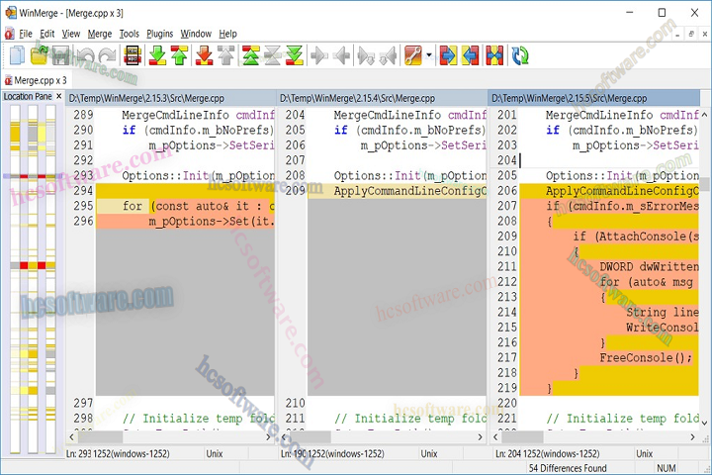Click the 2.15.3 Merge.cpp path header

(171, 98)
